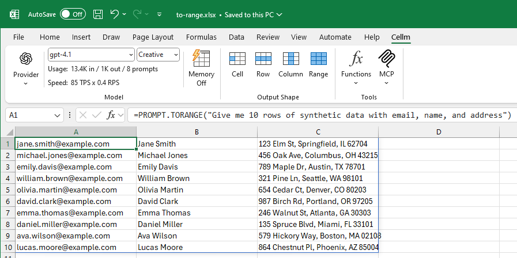Open the MCP tool menu
This screenshot has height=258, width=517.
point(386,68)
